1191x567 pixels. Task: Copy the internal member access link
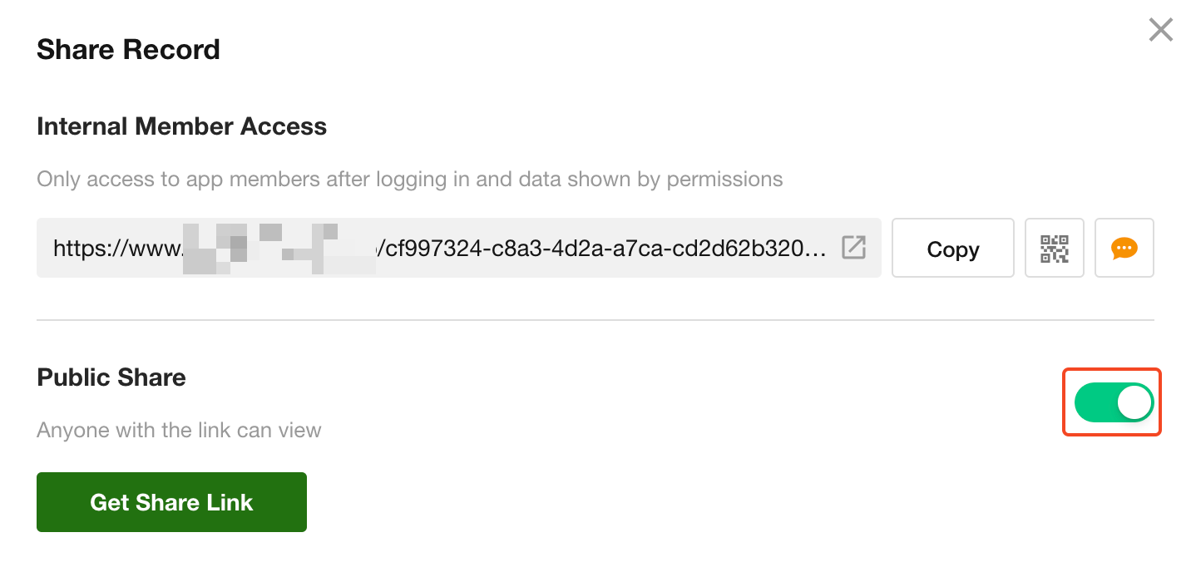pyautogui.click(x=952, y=249)
